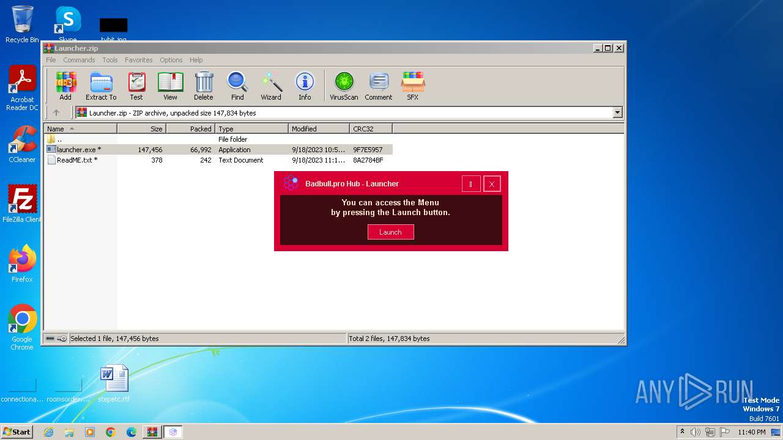Click the Add archive toolbar icon
The height and width of the screenshot is (440, 783).
65,86
